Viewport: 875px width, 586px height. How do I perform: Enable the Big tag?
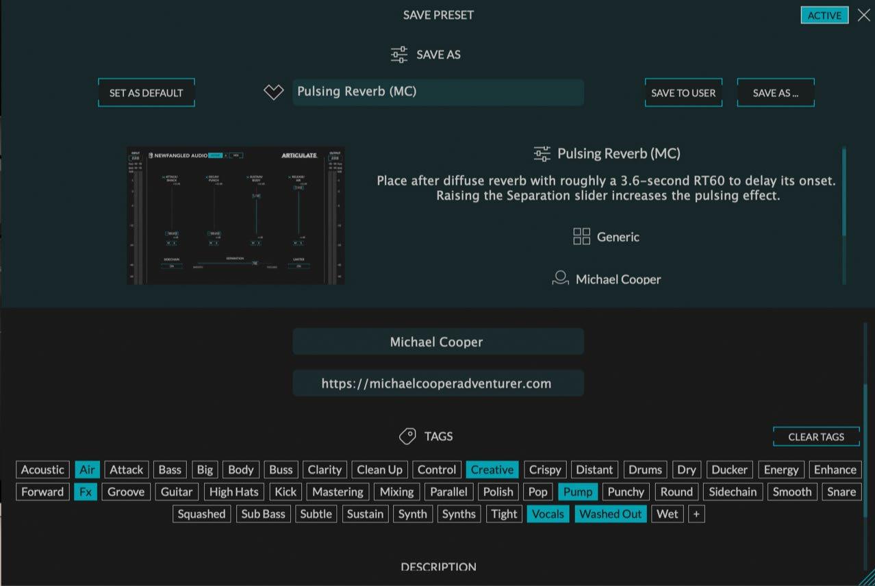[205, 470]
